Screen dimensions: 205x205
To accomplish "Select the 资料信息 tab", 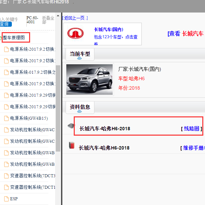I will point(80,108).
